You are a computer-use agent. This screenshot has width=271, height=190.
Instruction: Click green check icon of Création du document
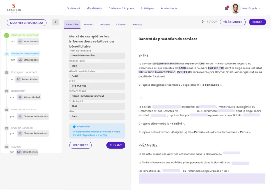click(x=7, y=36)
